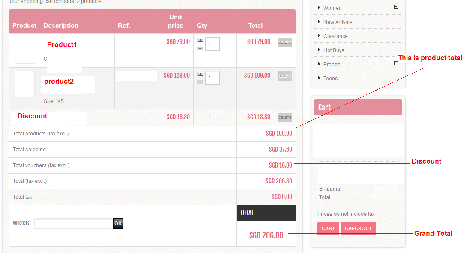Open the Clearance category
The height and width of the screenshot is (253, 464).
coord(335,36)
